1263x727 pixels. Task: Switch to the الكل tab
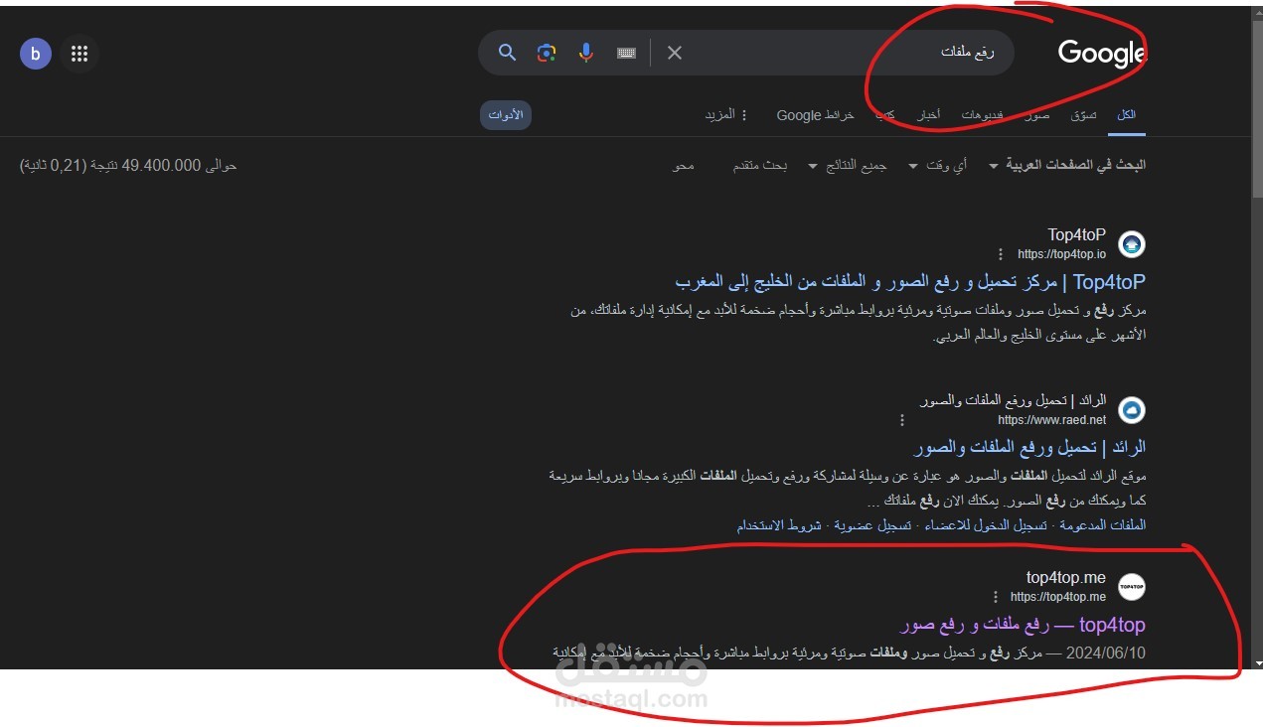1126,115
